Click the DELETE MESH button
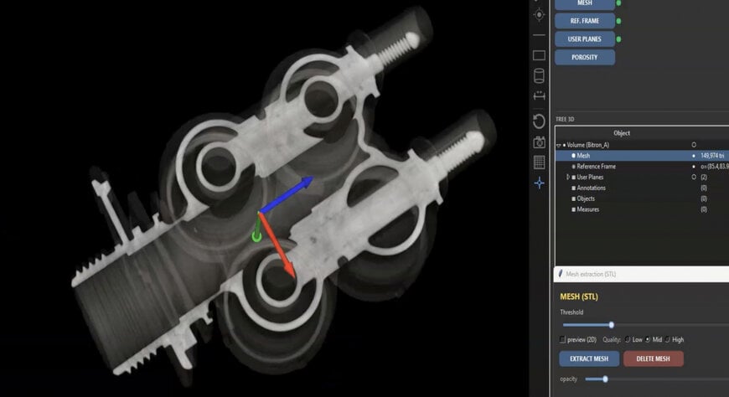This screenshot has width=729, height=397. point(654,358)
